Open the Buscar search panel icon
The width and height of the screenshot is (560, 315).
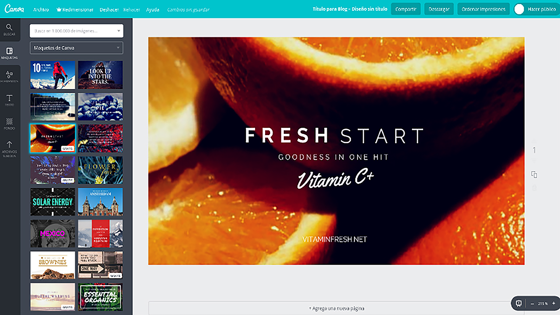coord(10,29)
